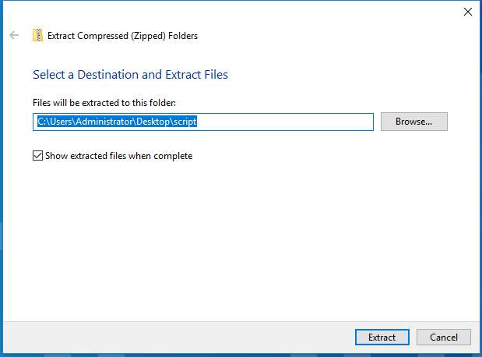482x357 pixels.
Task: Click the "Extract Compressed (Zipped) Folders" title text
Action: 122,36
